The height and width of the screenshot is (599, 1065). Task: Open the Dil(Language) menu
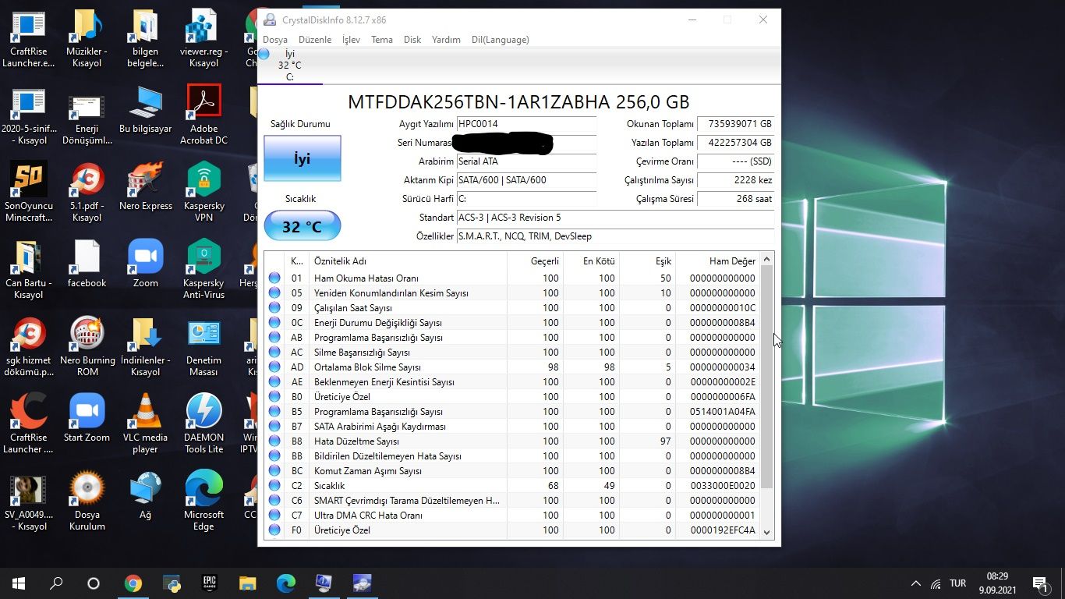tap(500, 40)
